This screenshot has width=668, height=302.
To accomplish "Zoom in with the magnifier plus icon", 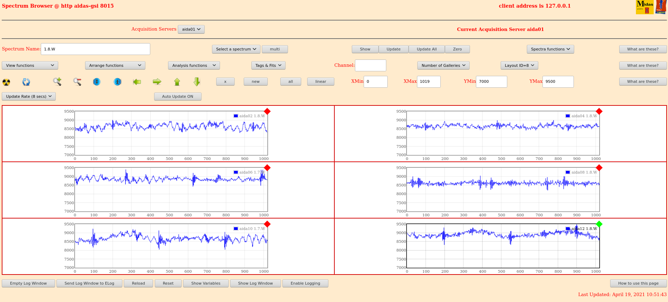I will pyautogui.click(x=57, y=82).
